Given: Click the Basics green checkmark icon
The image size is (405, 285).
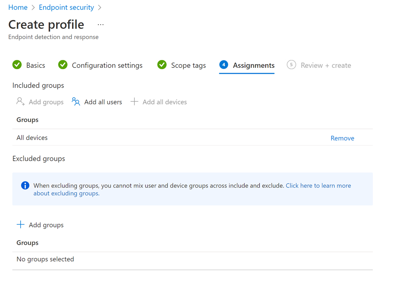Looking at the screenshot, I should tap(17, 65).
